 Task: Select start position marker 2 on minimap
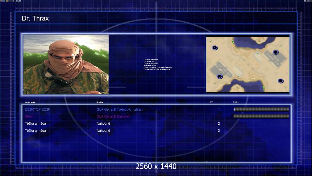(220, 77)
